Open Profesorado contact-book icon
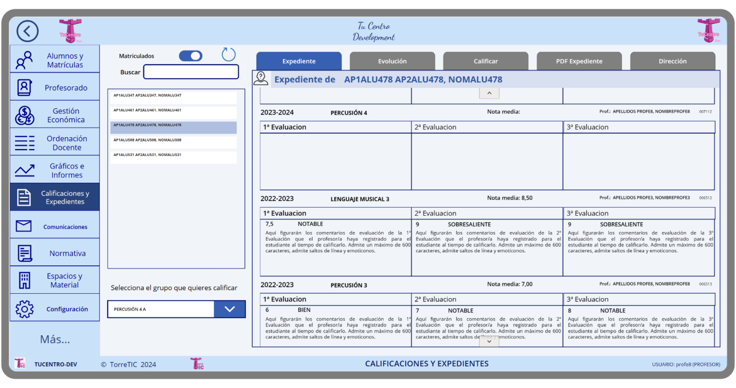The width and height of the screenshot is (736, 388). coord(24,87)
